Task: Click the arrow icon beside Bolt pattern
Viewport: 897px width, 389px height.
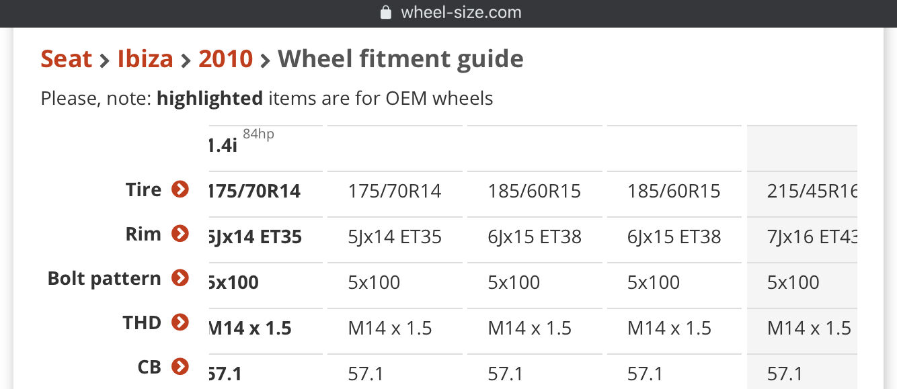Action: [x=180, y=278]
